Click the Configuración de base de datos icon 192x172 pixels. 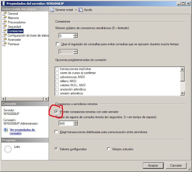click(x=4, y=35)
